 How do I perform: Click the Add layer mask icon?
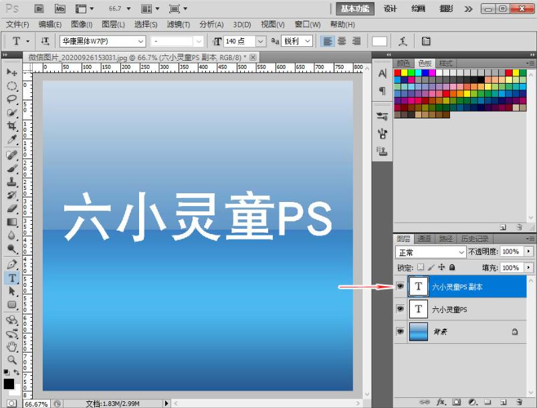pos(456,401)
